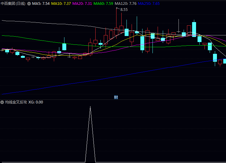
Task: Click the green MA60: 7.59 label
Action: [x=103, y=4]
